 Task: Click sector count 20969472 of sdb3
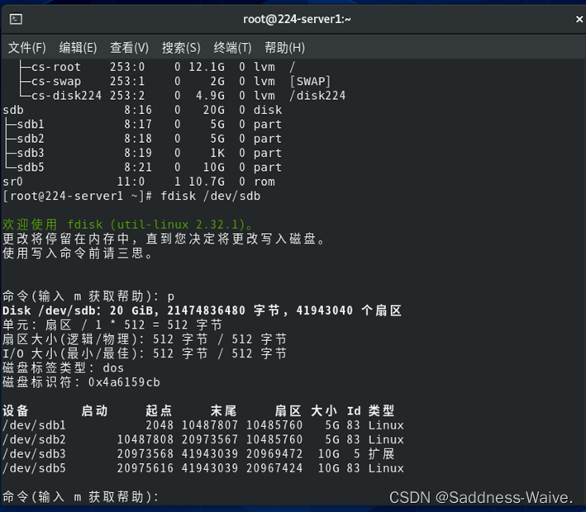(274, 454)
